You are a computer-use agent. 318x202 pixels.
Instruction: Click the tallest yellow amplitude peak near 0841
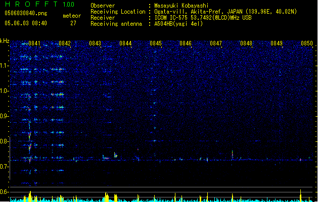(30, 196)
